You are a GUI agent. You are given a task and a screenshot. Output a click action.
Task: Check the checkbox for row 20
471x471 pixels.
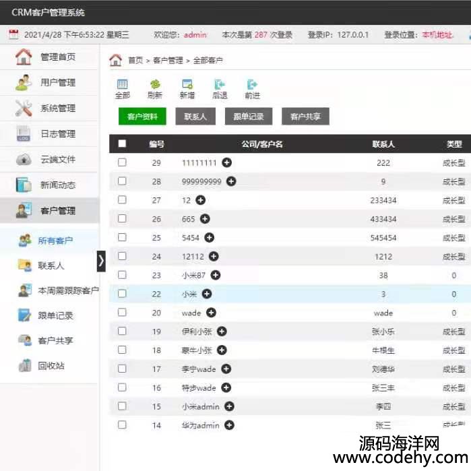(122, 313)
